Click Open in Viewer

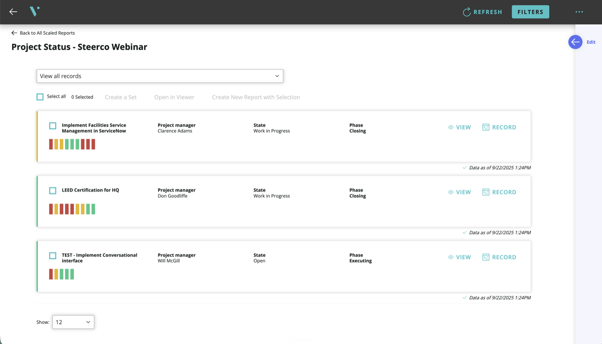pos(174,97)
